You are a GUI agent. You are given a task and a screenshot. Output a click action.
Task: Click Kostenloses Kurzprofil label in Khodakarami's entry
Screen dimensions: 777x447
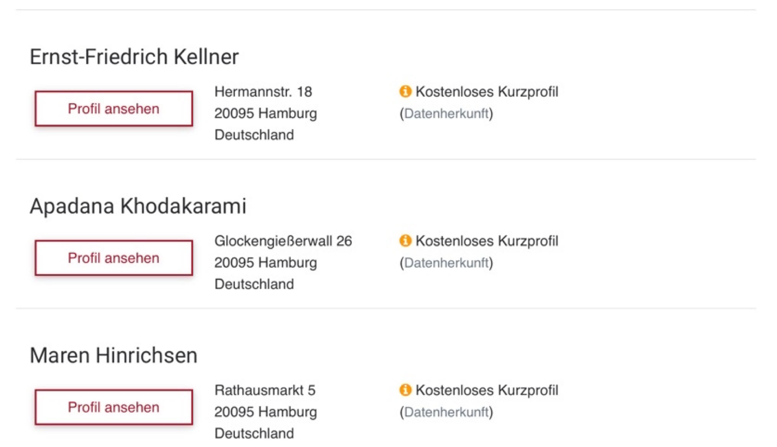pyautogui.click(x=487, y=241)
